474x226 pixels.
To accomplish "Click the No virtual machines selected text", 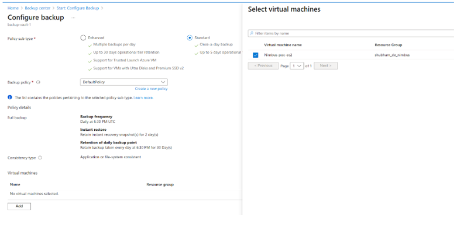I will pyautogui.click(x=34, y=193).
